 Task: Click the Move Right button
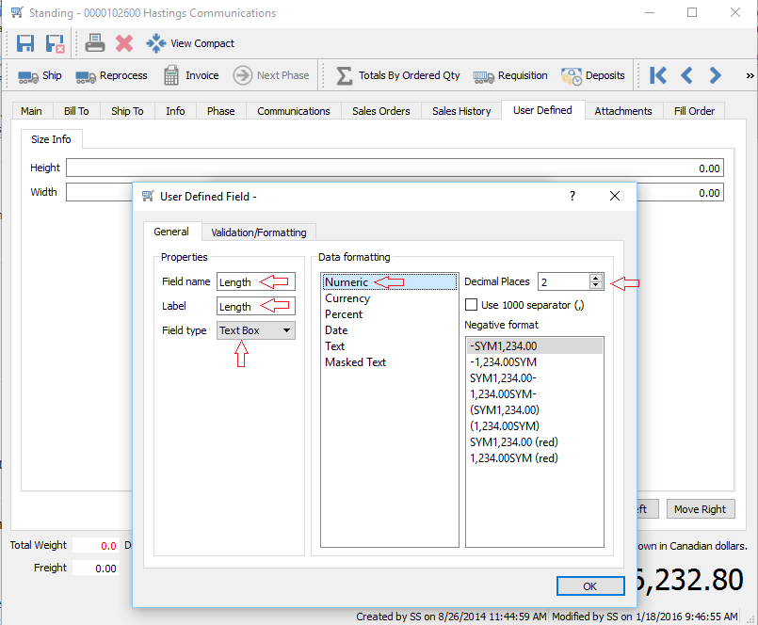(x=700, y=509)
